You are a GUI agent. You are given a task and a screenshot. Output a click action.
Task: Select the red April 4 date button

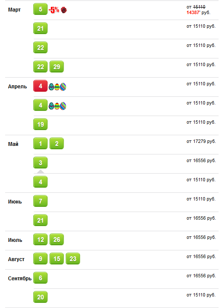pyautogui.click(x=40, y=86)
